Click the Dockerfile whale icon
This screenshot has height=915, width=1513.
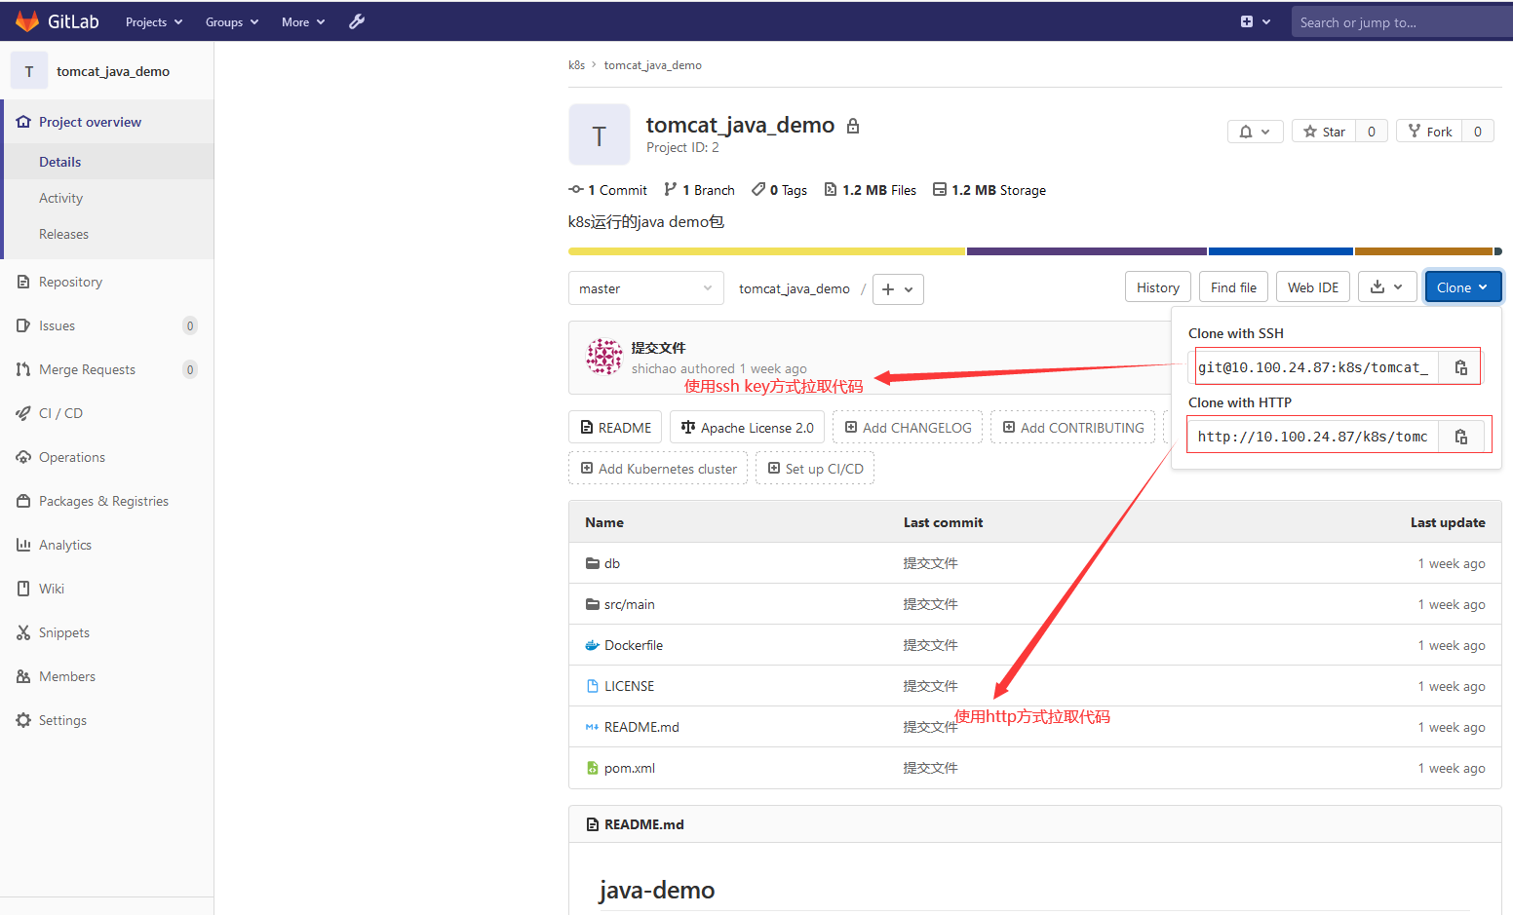point(592,645)
